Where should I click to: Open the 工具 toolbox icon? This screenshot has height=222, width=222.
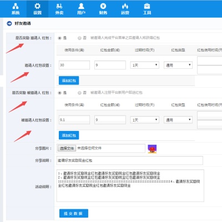[x=147, y=6]
